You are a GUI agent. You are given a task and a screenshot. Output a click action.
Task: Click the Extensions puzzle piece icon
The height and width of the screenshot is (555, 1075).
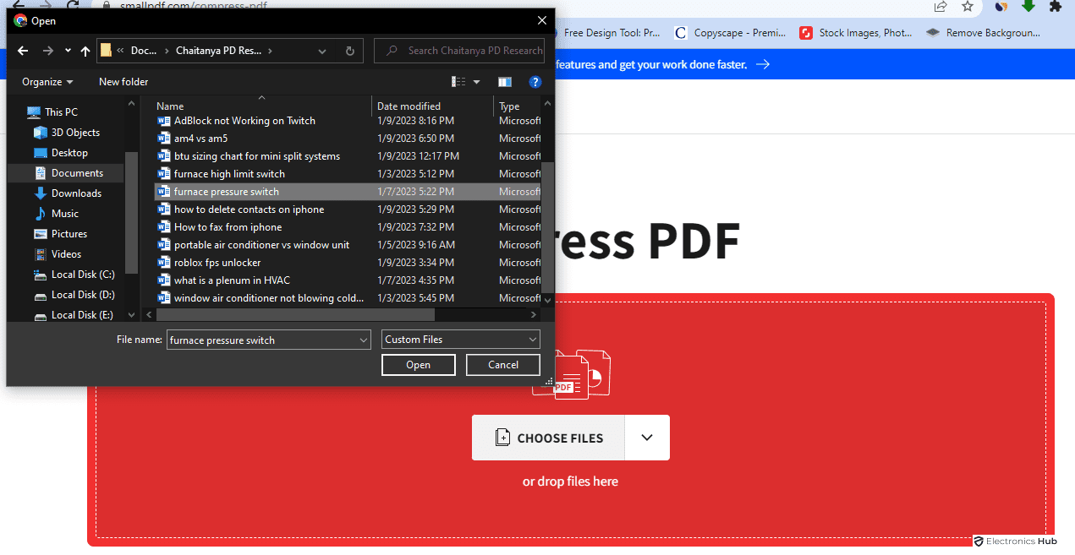click(x=1055, y=6)
